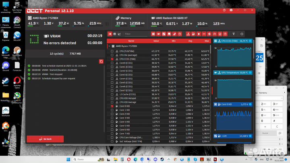
Task: Select the CPU IOD Average row
Action: pyautogui.click(x=159, y=102)
